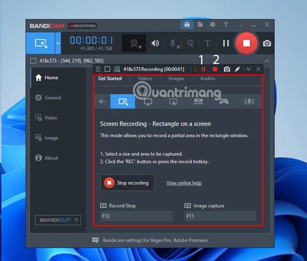Screen dimensions: 307x261
Task: Click the 00:00:01 recording timer
Action: 91,40
